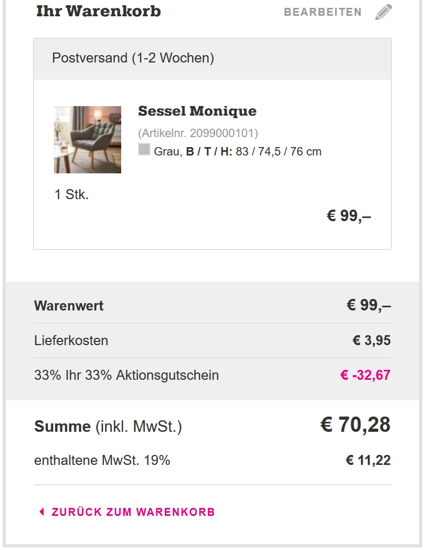Viewport: 426px width, 550px height.
Task: Click the pencil edit icon
Action: 384,12
